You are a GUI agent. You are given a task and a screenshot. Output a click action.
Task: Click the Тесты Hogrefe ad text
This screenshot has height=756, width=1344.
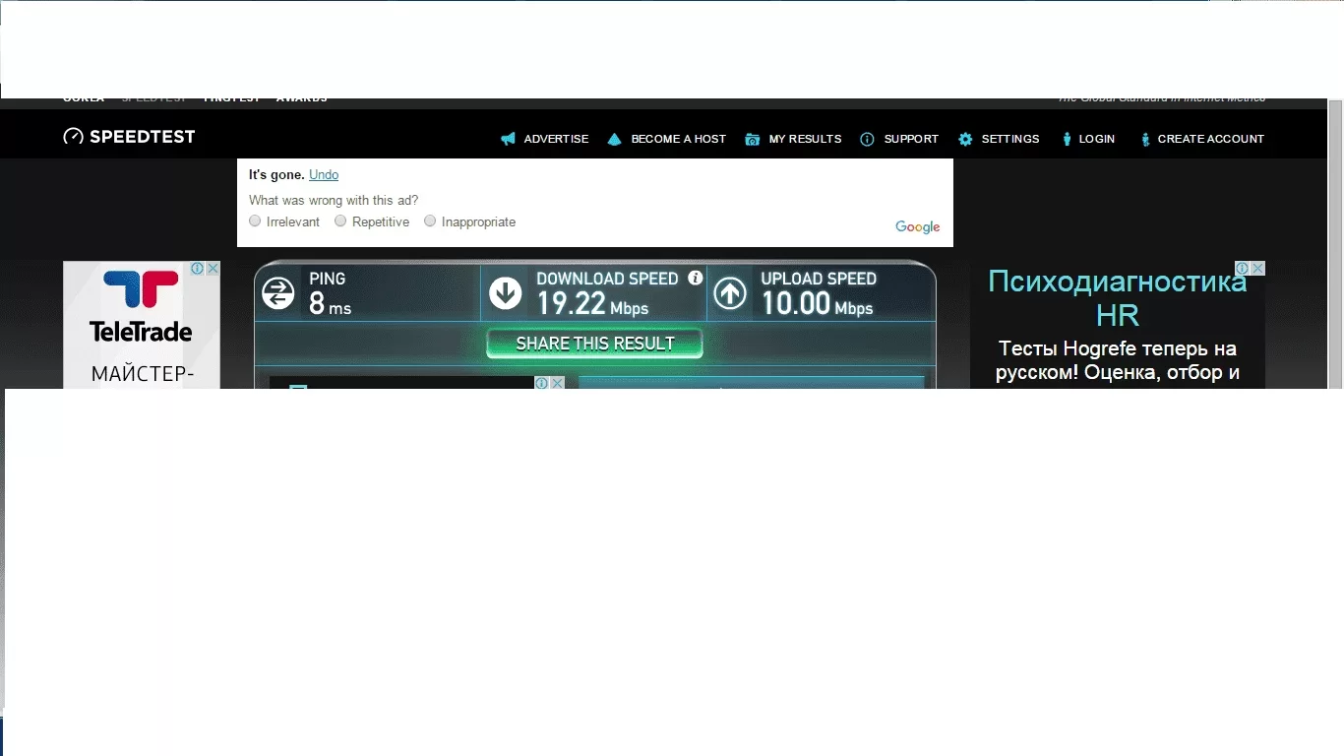click(x=1117, y=360)
